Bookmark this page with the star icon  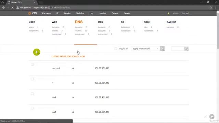click(x=211, y=8)
